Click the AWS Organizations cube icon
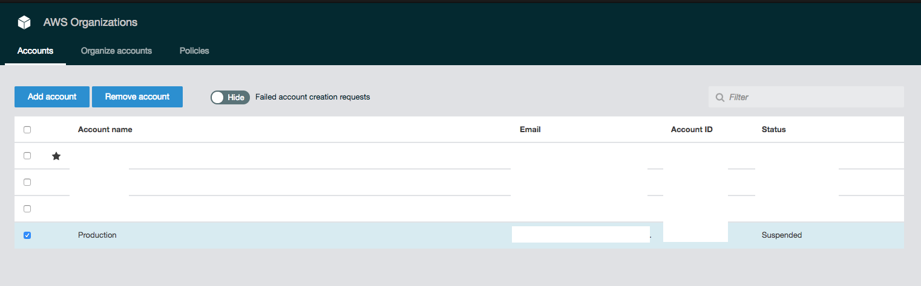921x286 pixels. [x=24, y=23]
